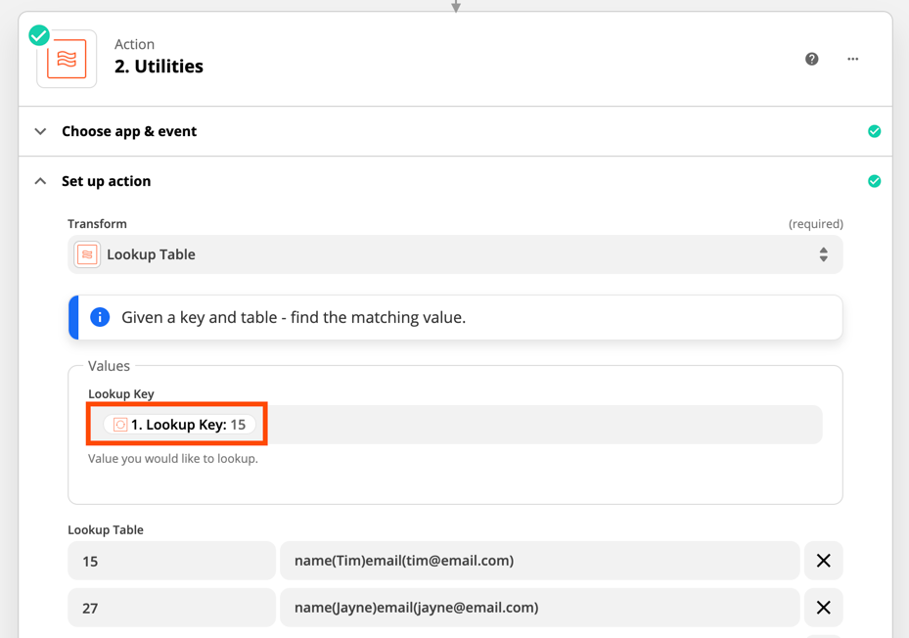Remove the row with key 15

pos(823,561)
